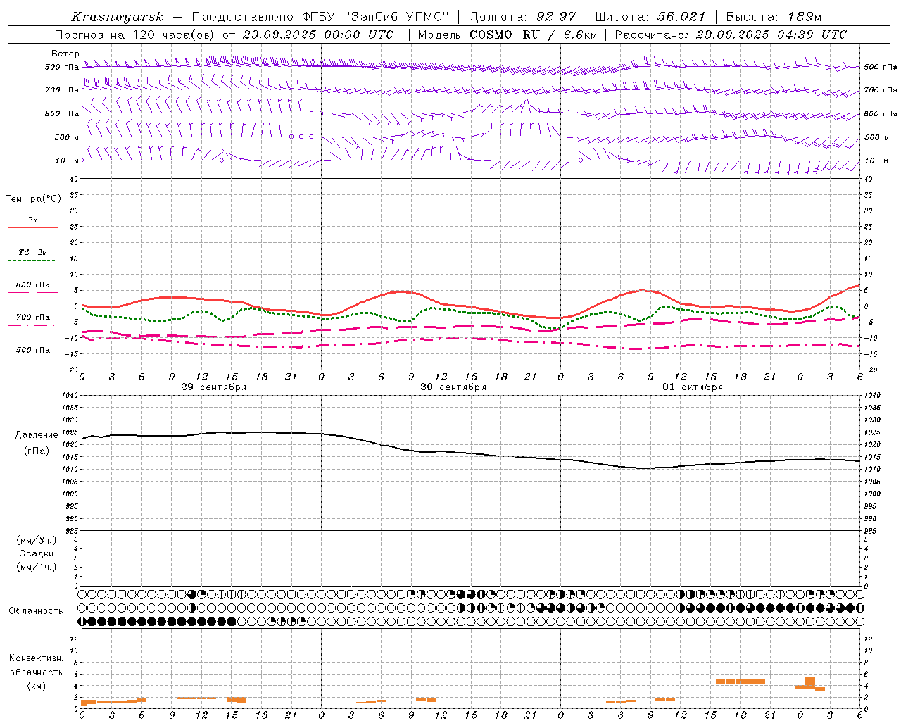This screenshot has height=721, width=901.
Task: Click the "Ветер" wind panel label
Action: click(x=65, y=54)
